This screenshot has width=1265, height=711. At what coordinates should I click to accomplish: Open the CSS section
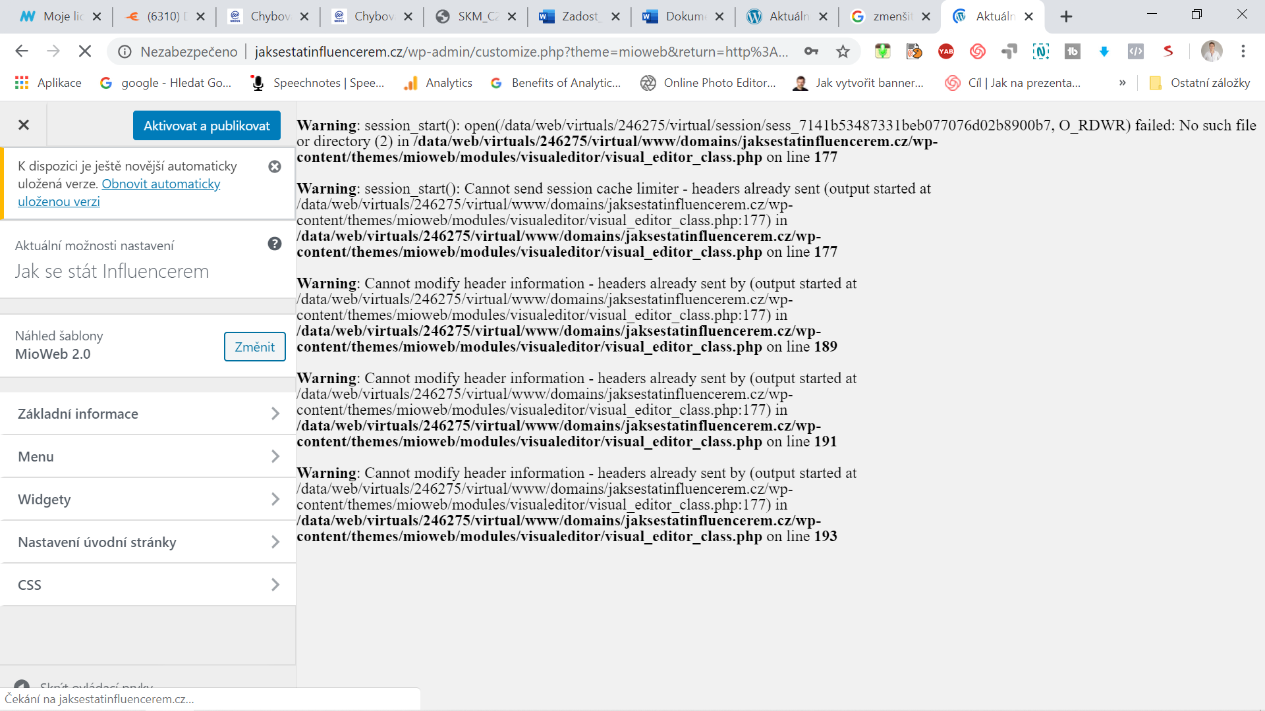[x=148, y=585]
